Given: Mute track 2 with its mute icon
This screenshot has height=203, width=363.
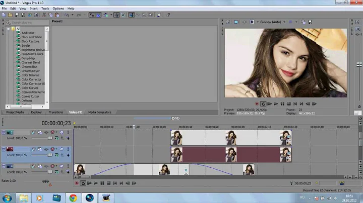Looking at the screenshot, I should point(62,132).
